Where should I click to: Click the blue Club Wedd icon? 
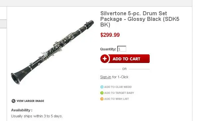102,87
